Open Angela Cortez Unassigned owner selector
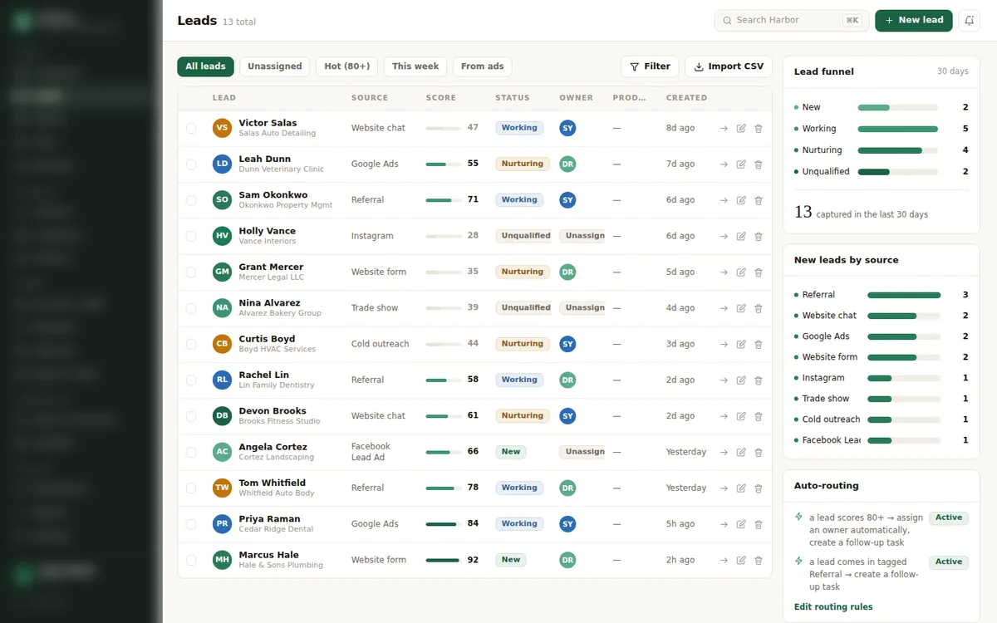The height and width of the screenshot is (623, 997). 582,452
